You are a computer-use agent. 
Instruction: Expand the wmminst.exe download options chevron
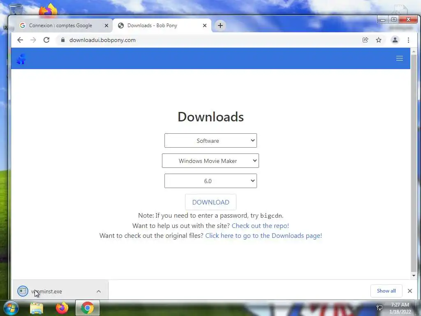[x=99, y=291]
